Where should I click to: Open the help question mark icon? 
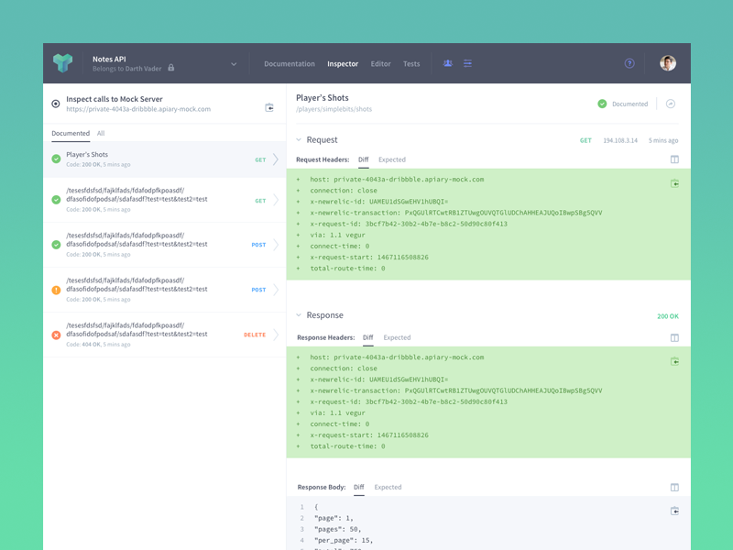point(629,64)
